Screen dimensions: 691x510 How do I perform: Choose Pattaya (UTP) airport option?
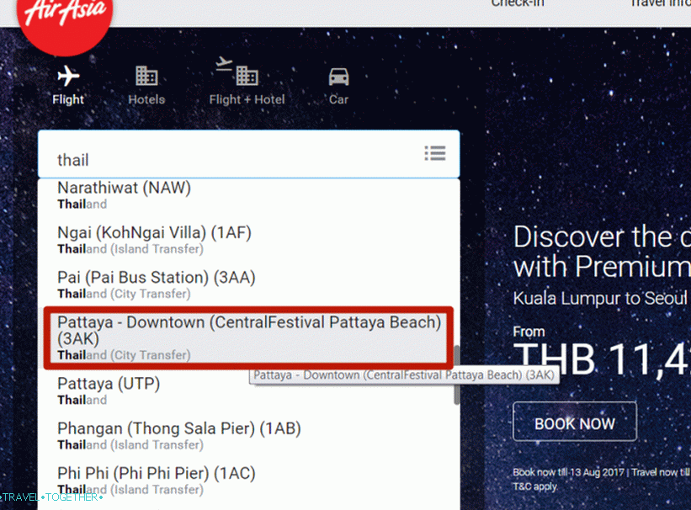coord(248,390)
